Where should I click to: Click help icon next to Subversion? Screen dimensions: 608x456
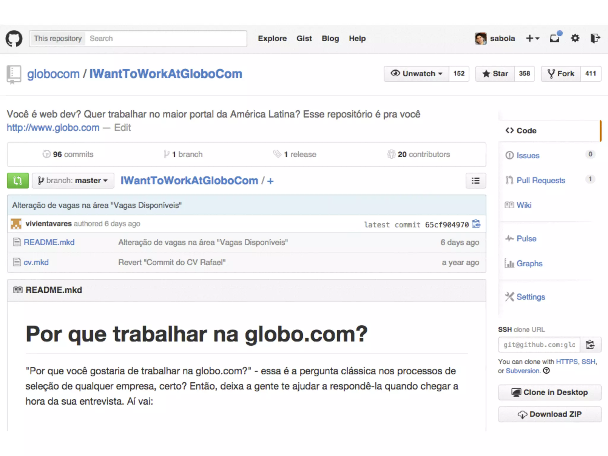[547, 370]
